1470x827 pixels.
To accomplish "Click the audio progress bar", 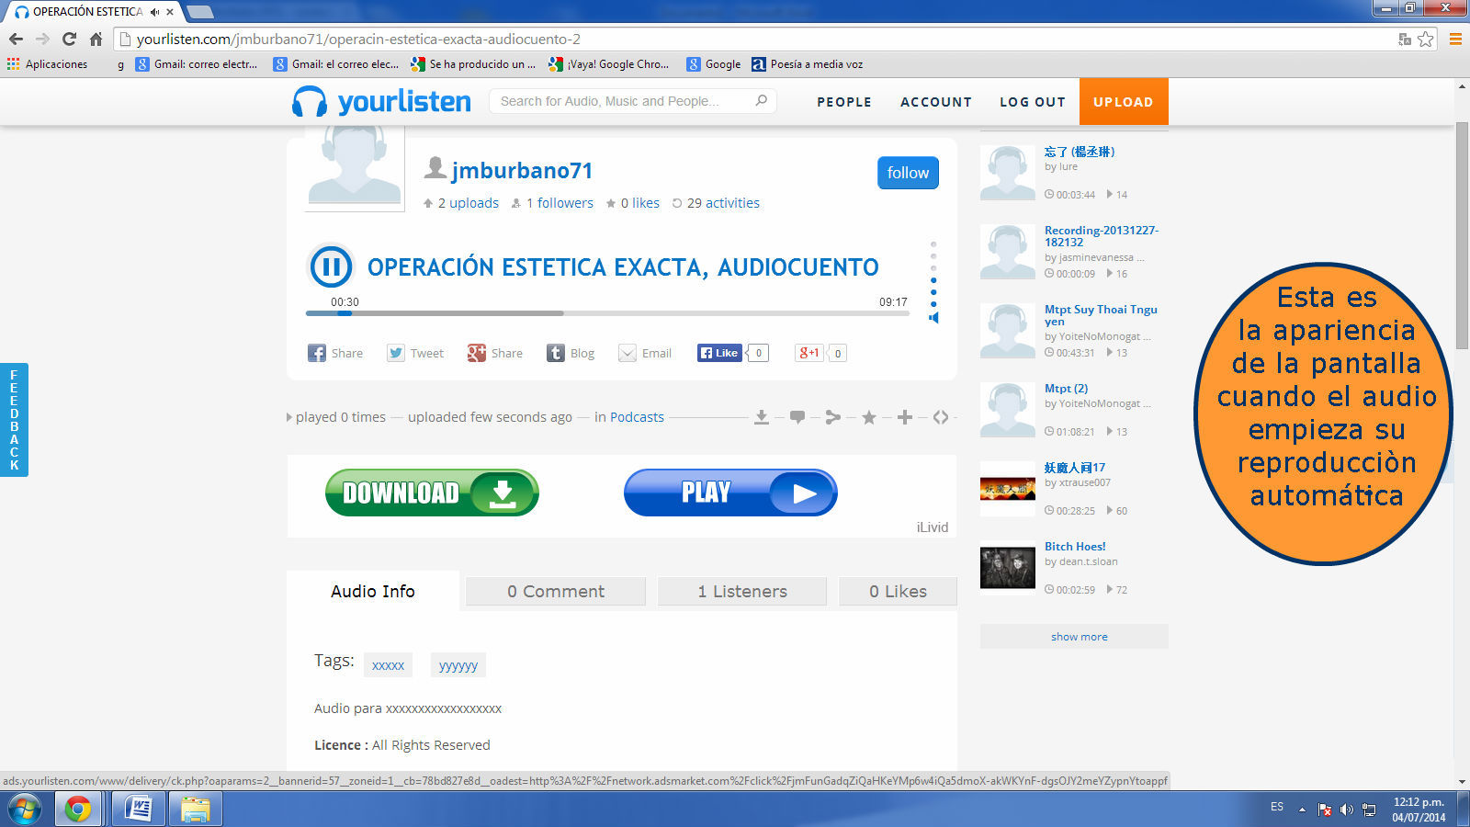I will pos(606,313).
